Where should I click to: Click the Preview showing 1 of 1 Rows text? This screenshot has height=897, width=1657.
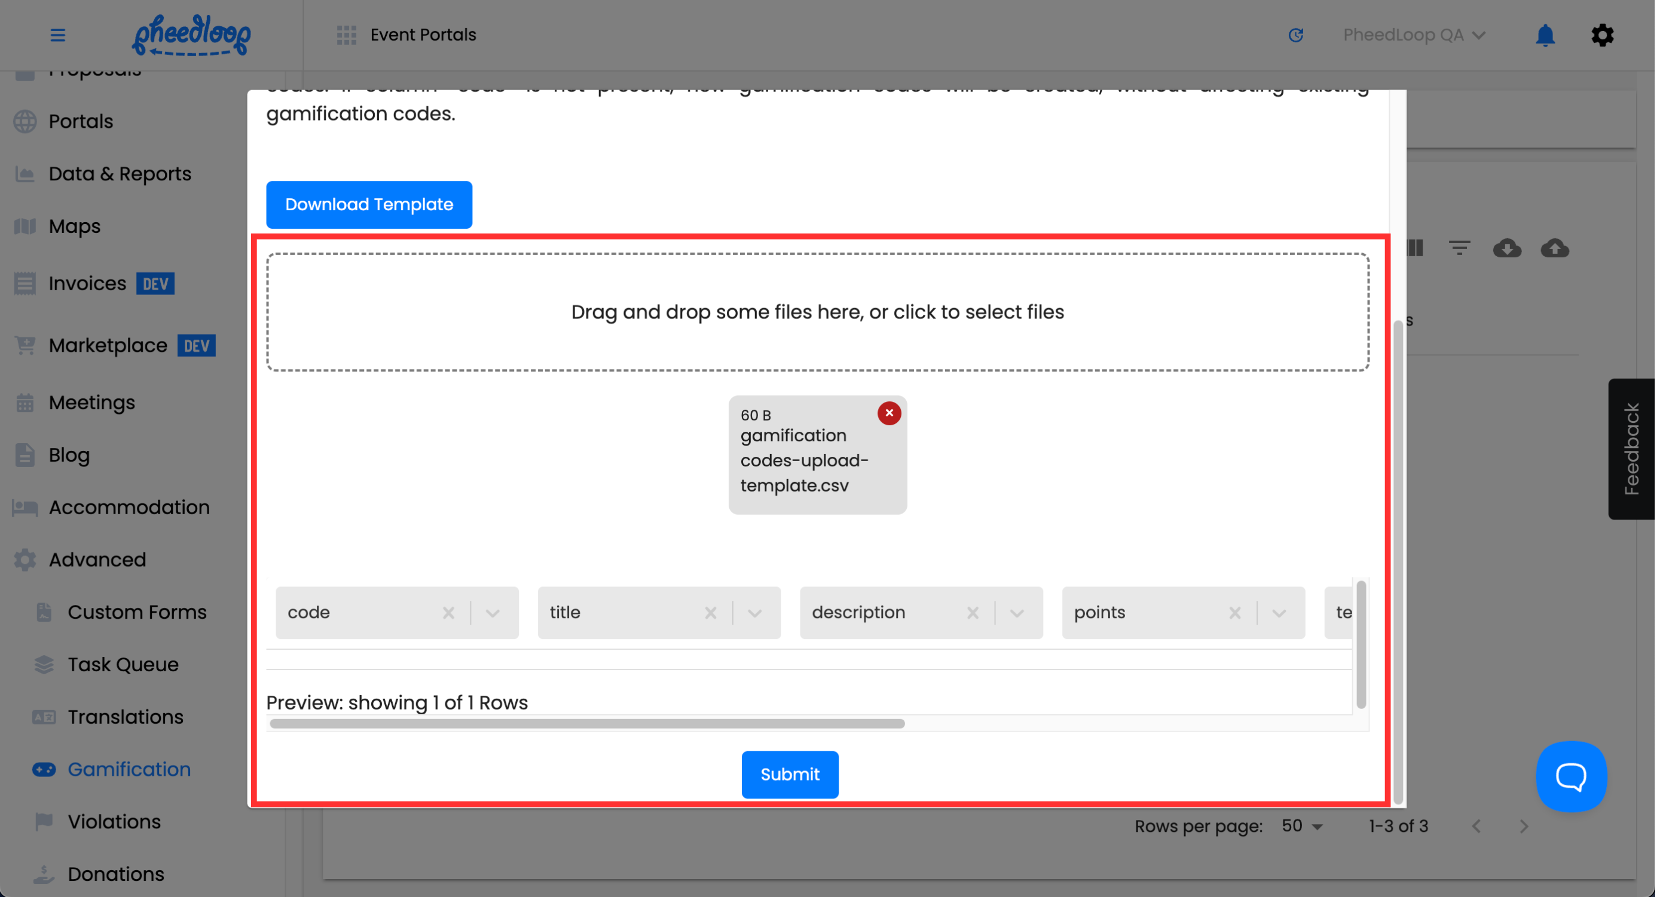[x=397, y=703]
